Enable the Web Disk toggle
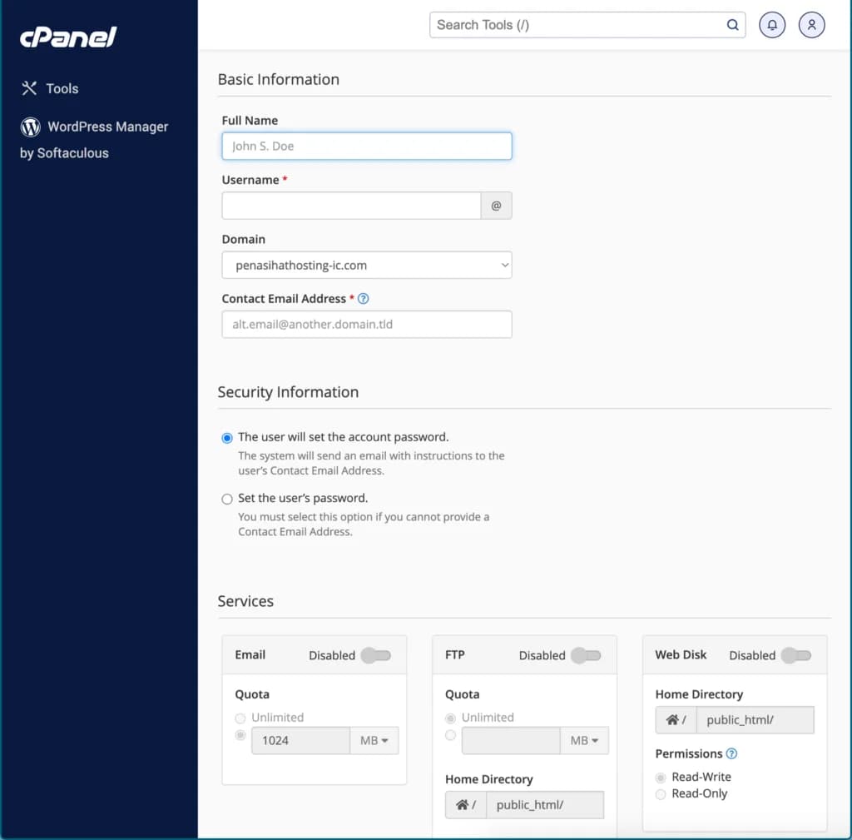 pyautogui.click(x=795, y=656)
